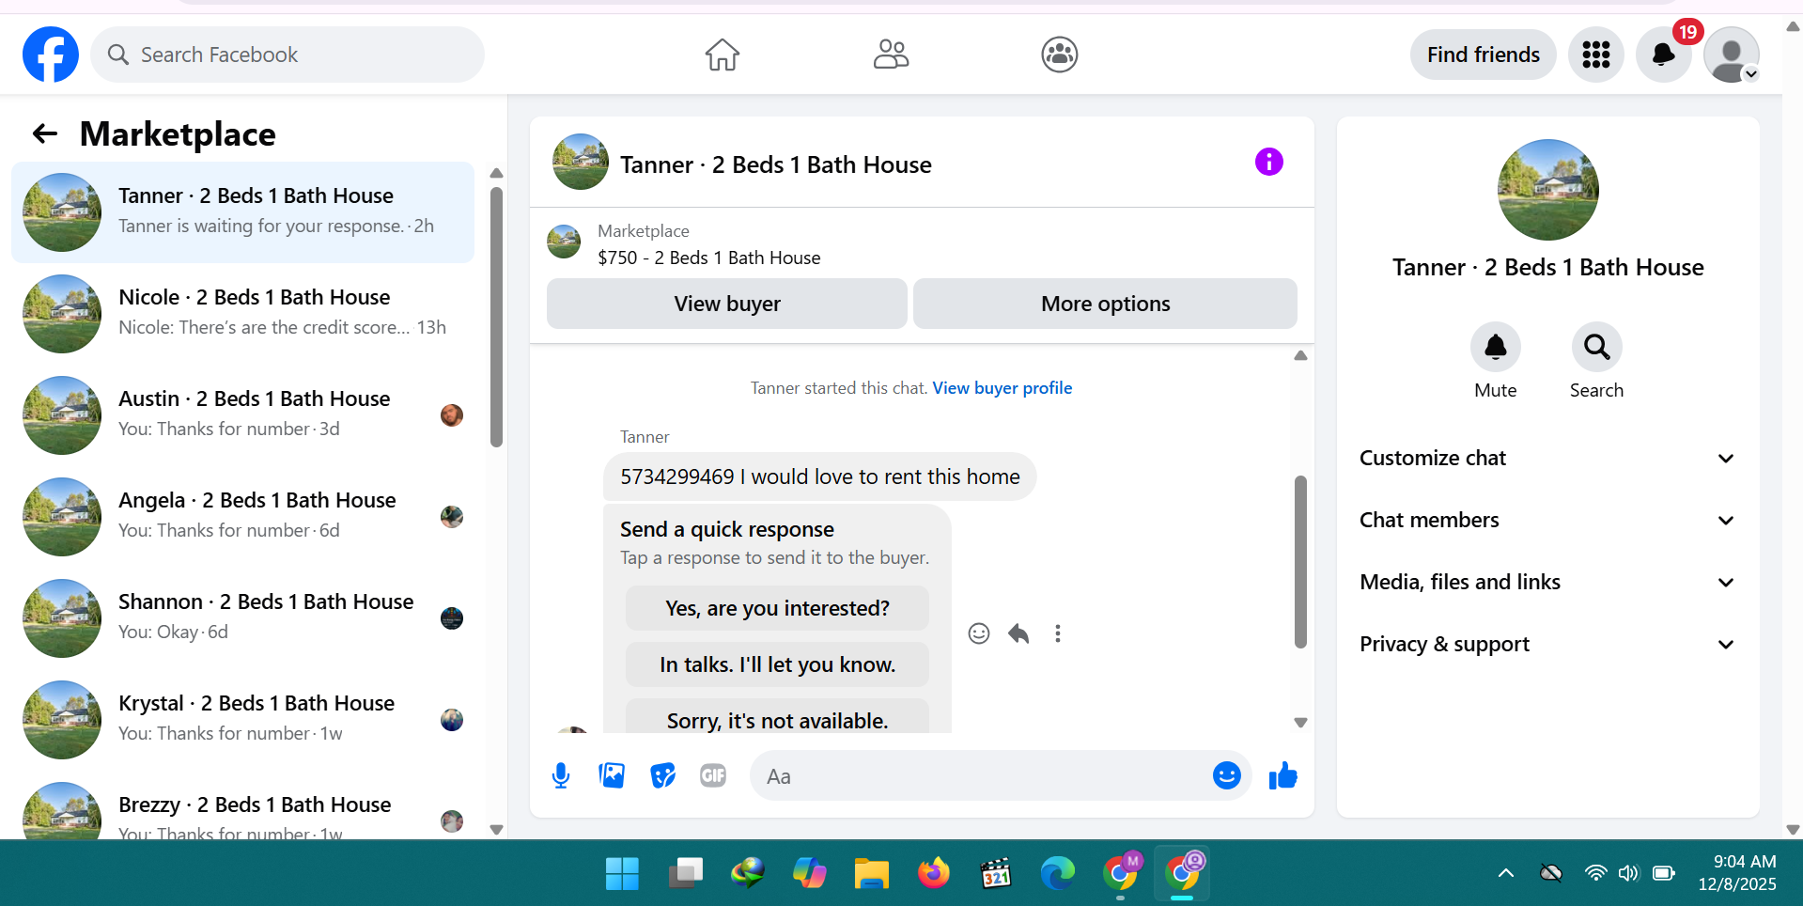The height and width of the screenshot is (906, 1803).
Task: Record a voice clip with microphone icon
Action: tap(561, 775)
